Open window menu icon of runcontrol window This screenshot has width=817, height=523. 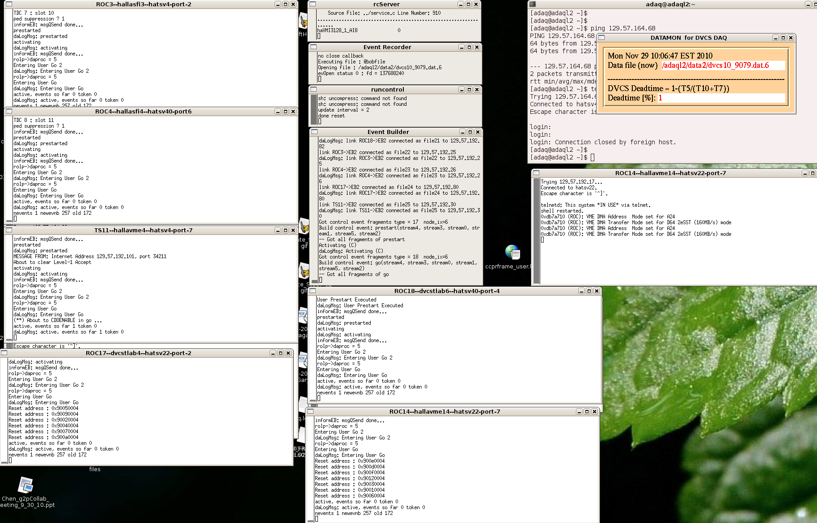pyautogui.click(x=313, y=89)
